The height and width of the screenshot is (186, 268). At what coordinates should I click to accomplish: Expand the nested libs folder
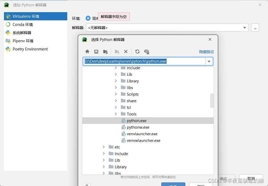(x=116, y=87)
